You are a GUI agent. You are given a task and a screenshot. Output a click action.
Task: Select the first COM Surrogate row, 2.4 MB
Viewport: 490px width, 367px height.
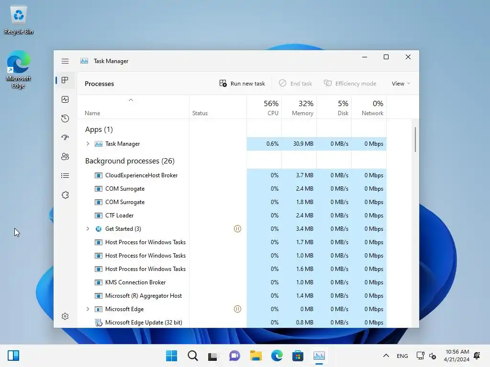232,188
